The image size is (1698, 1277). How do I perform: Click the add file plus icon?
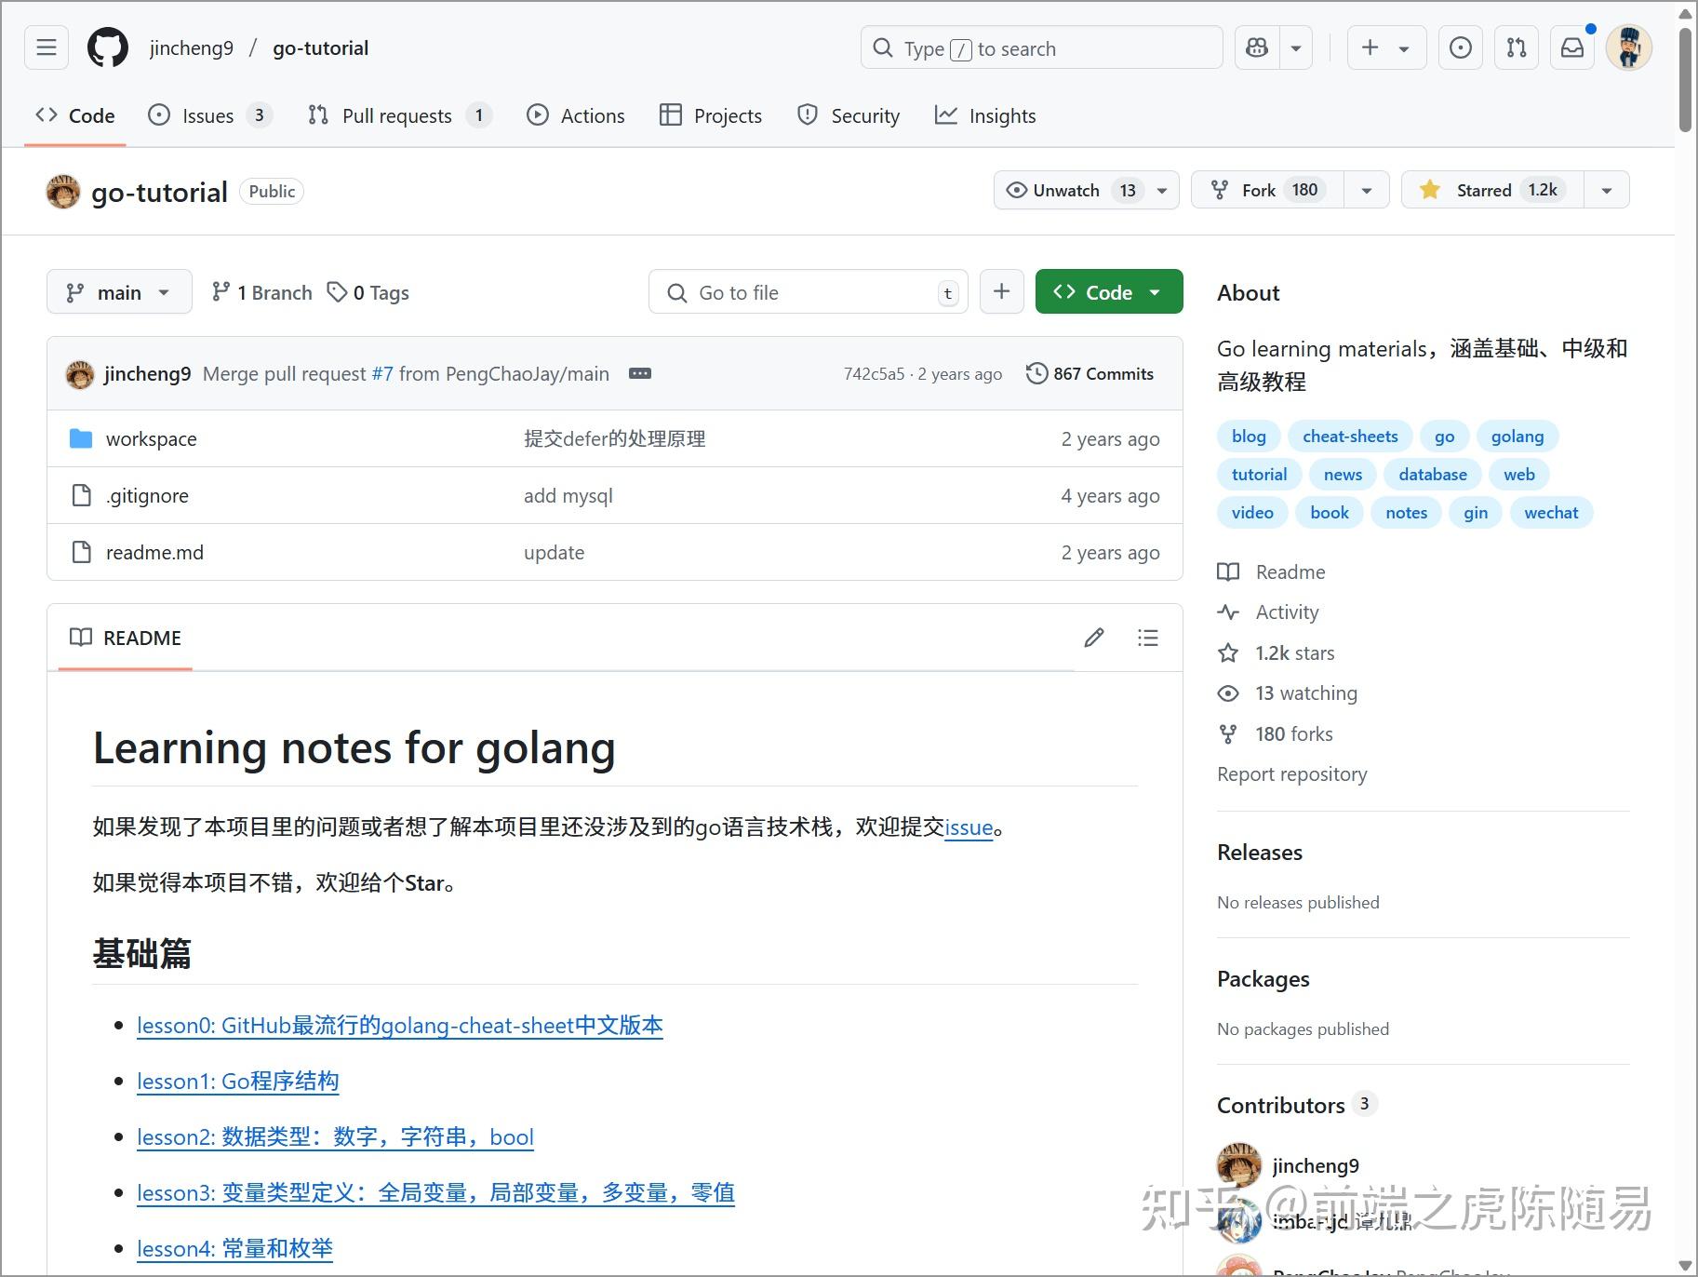tap(1001, 291)
